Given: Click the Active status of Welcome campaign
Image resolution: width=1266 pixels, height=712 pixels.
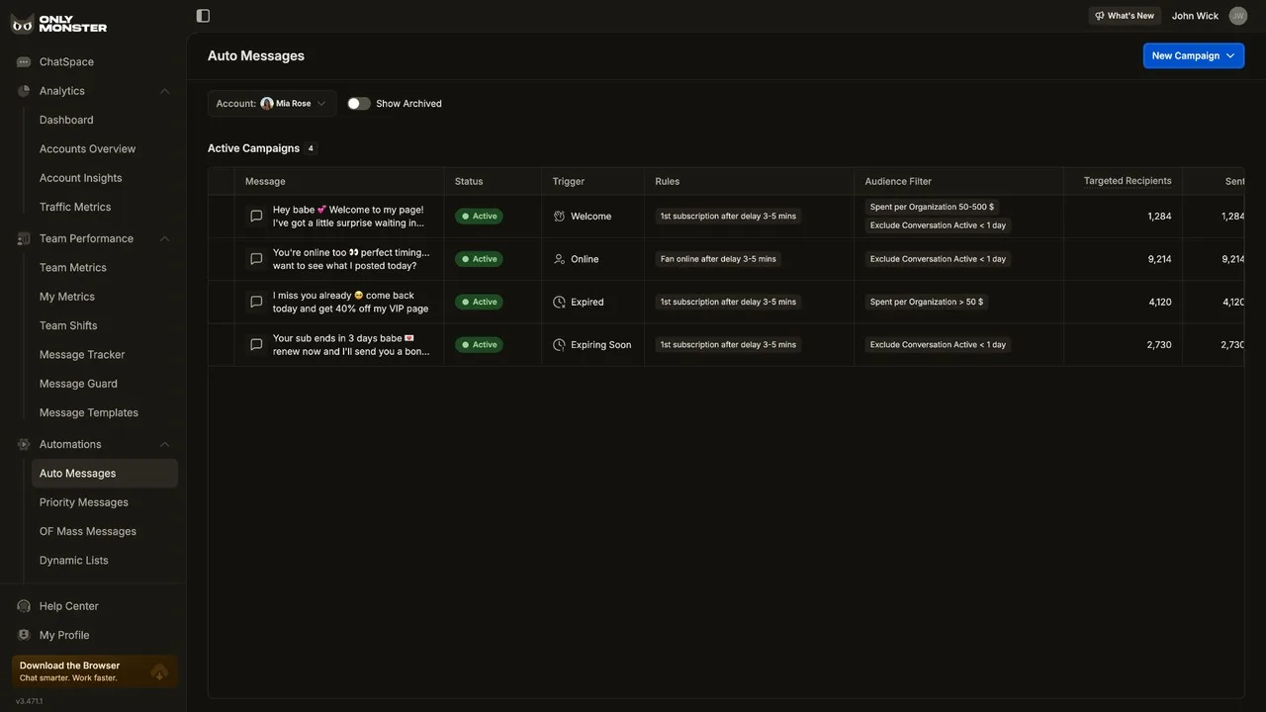Looking at the screenshot, I should coord(479,217).
